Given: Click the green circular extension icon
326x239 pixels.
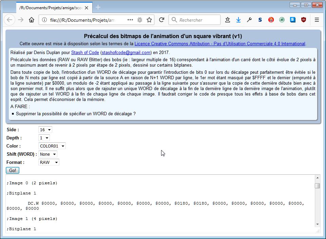Looking at the screenshot, I should [282, 20].
